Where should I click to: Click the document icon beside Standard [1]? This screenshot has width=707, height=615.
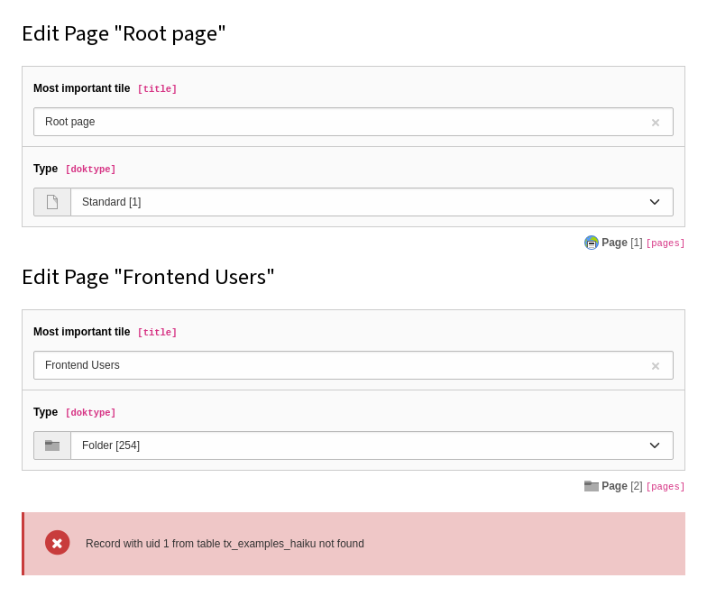tap(52, 202)
